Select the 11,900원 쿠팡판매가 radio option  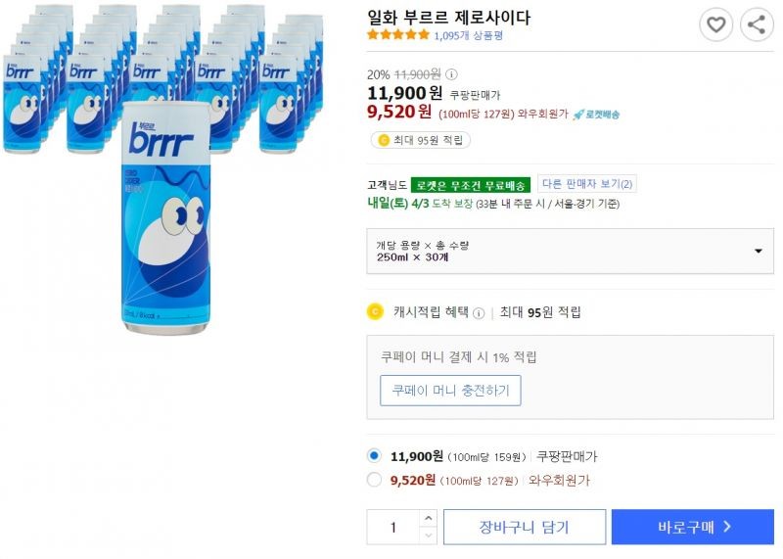[x=374, y=455]
